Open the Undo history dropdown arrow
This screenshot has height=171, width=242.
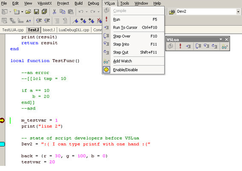click(x=87, y=12)
